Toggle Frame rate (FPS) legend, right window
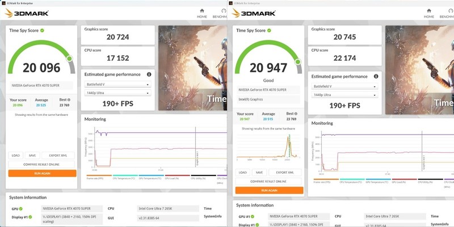This screenshot has height=227, width=454. click(326, 180)
